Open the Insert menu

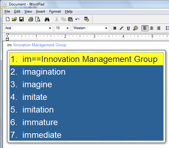coord(41,11)
